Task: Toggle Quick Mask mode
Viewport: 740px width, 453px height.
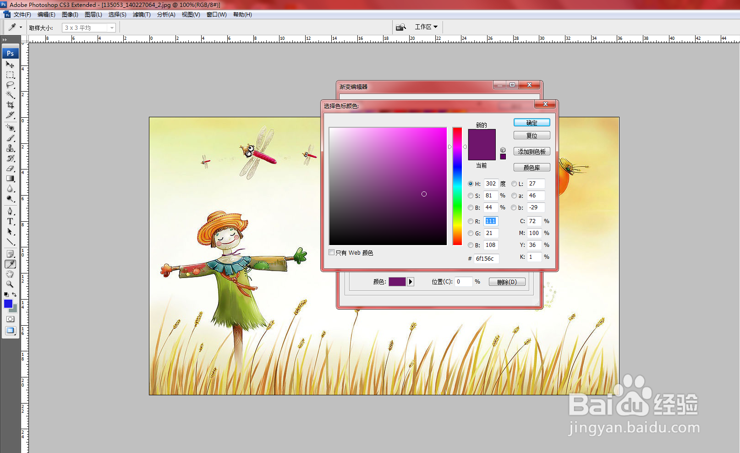Action: pyautogui.click(x=10, y=319)
